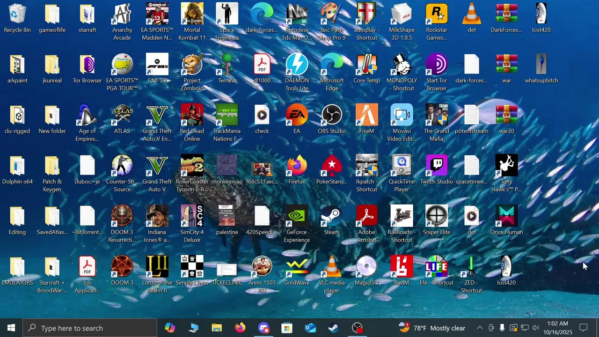The image size is (599, 337).
Task: Launch VLC media player shortcut
Action: 332,274
